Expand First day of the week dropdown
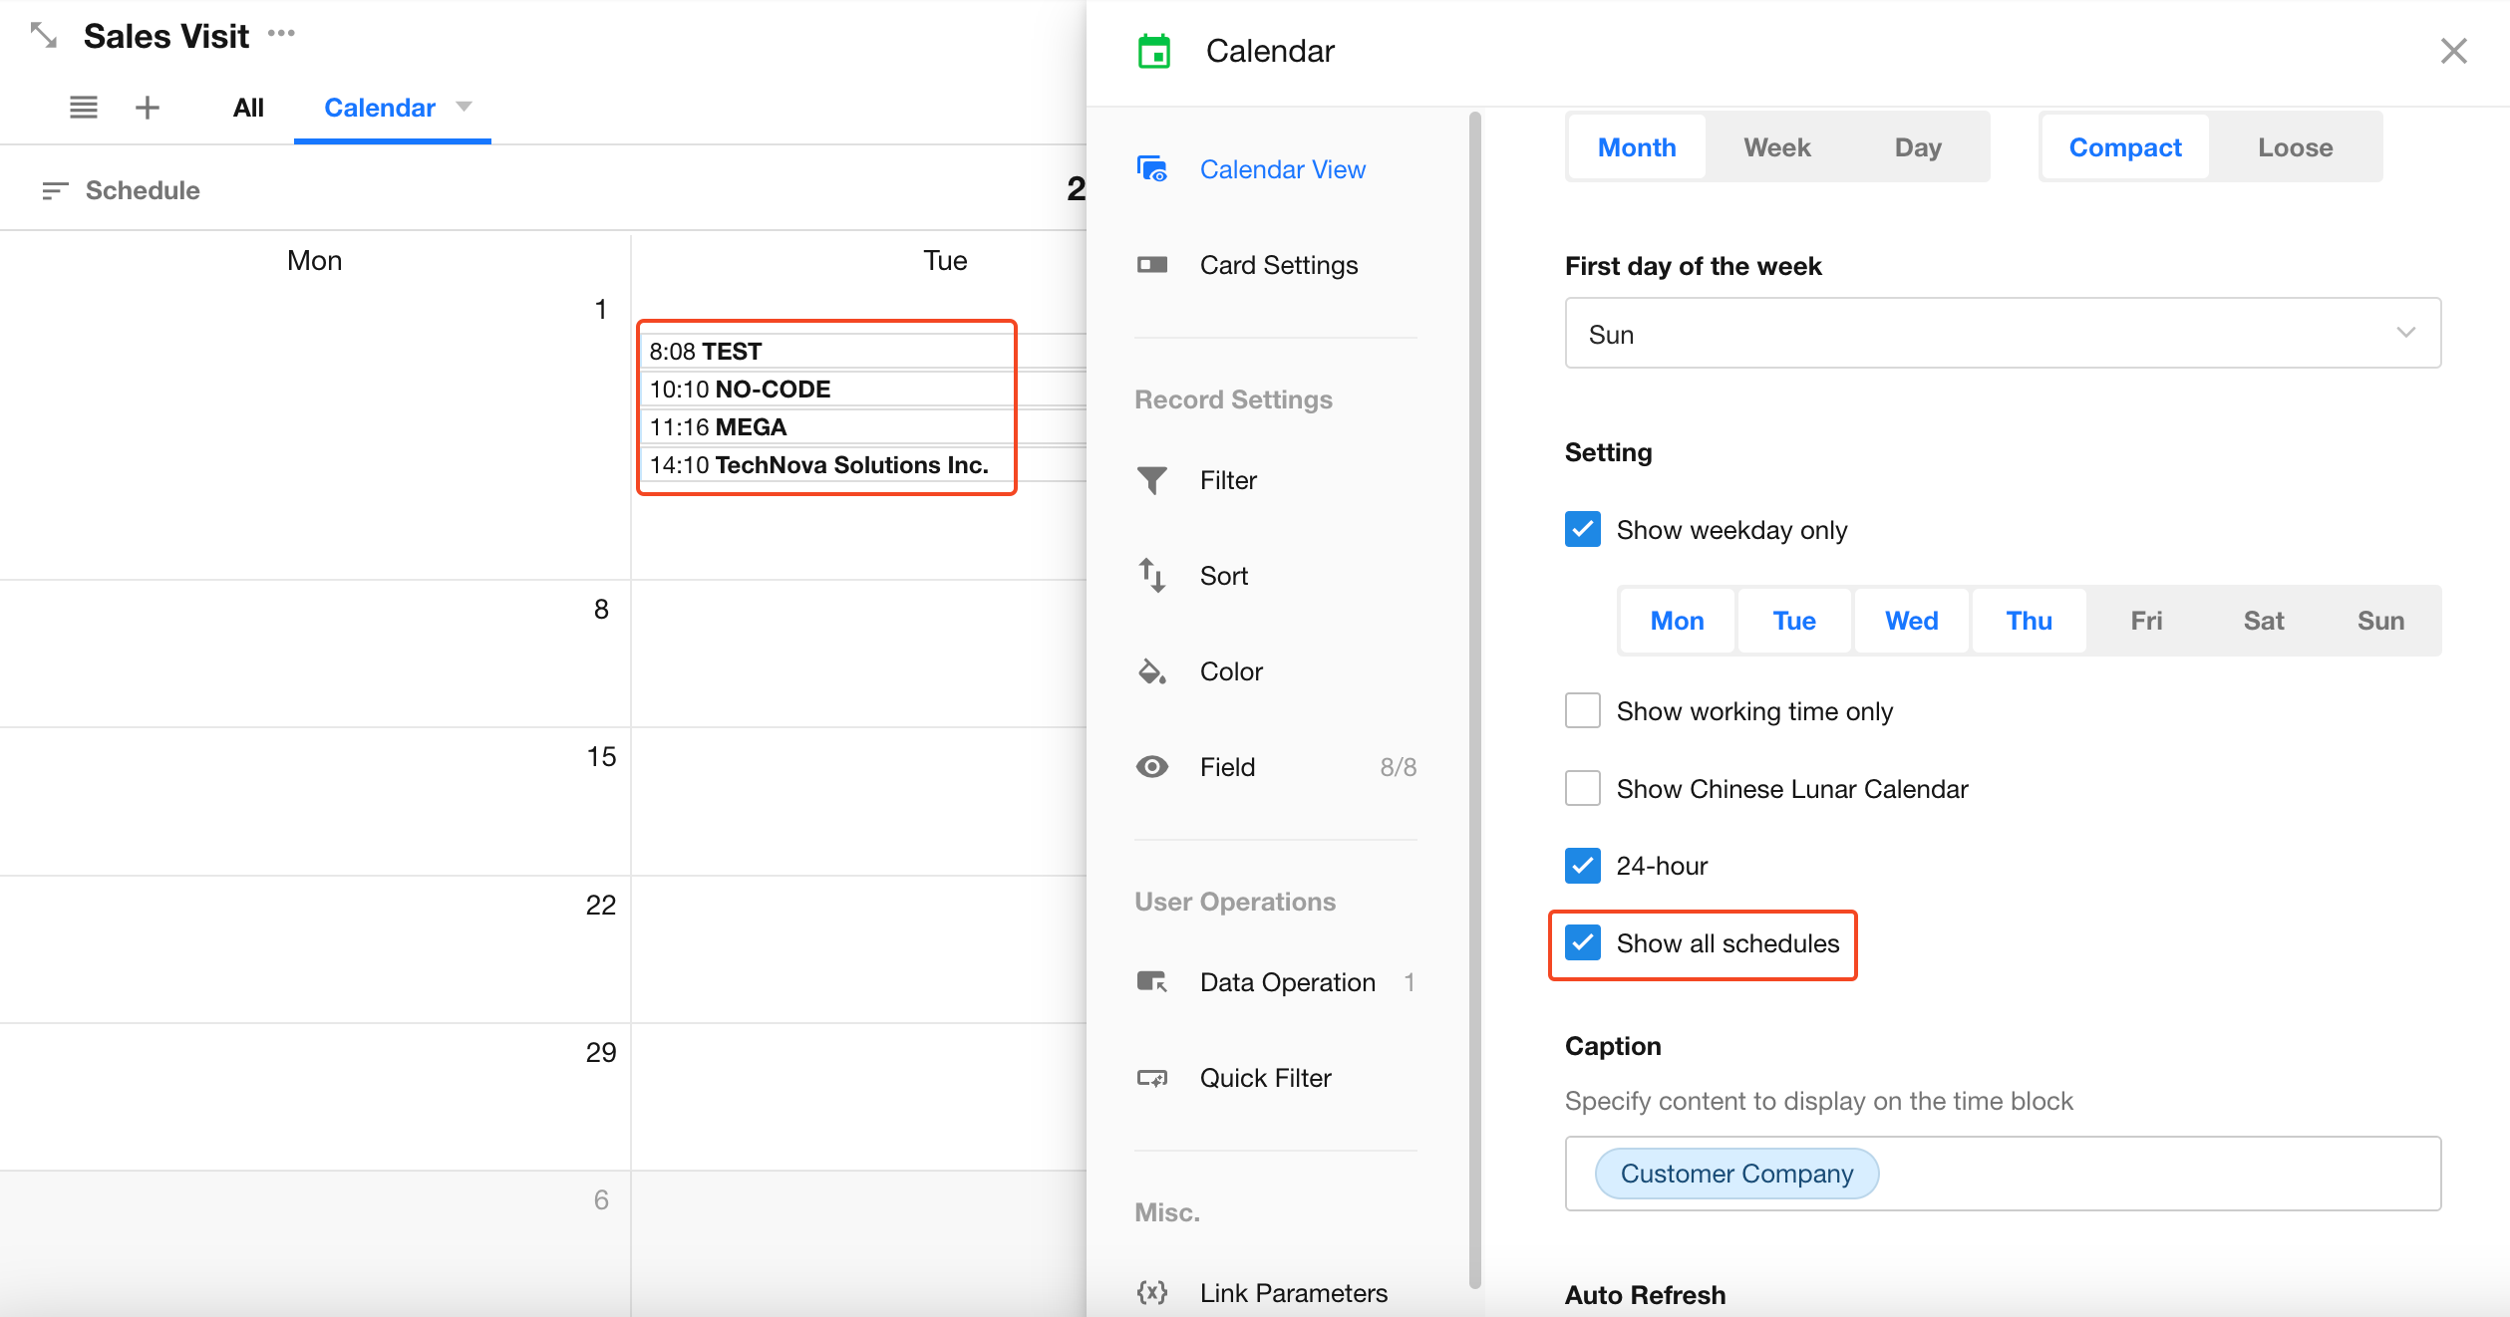 tap(2002, 334)
